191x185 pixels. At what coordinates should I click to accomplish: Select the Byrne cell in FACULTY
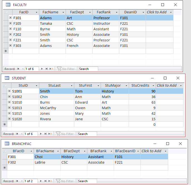click(x=52, y=29)
